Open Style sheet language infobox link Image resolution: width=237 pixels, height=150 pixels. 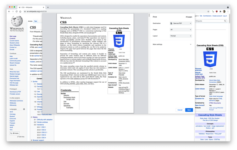[x=216, y=96]
